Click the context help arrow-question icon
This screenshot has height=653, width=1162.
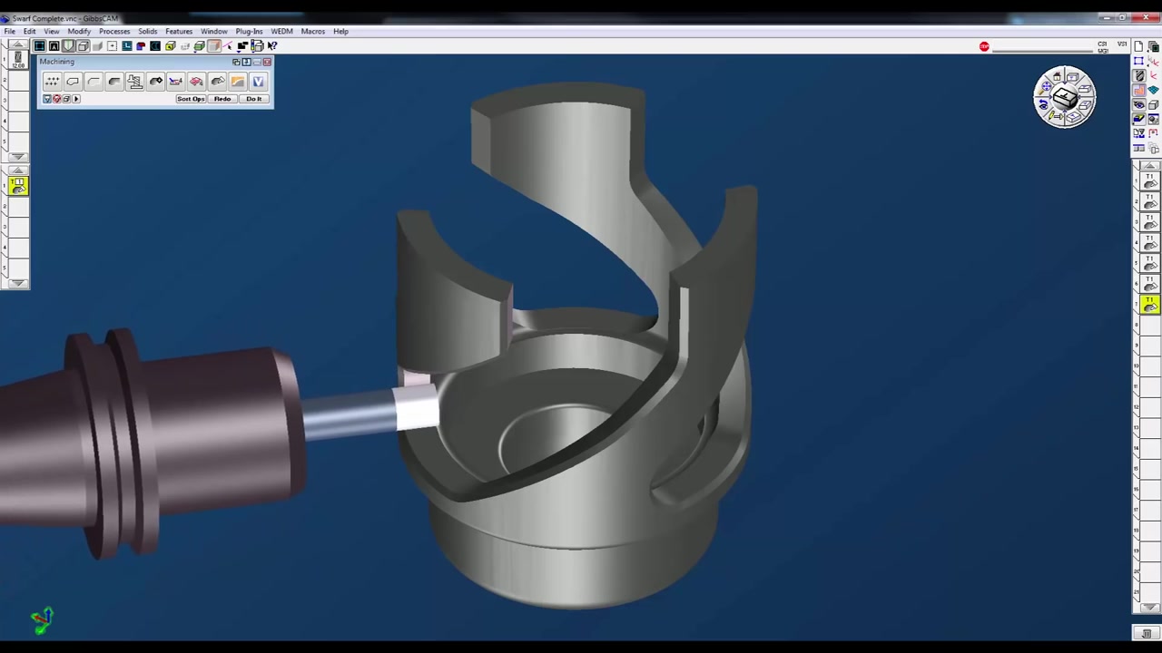click(x=272, y=45)
